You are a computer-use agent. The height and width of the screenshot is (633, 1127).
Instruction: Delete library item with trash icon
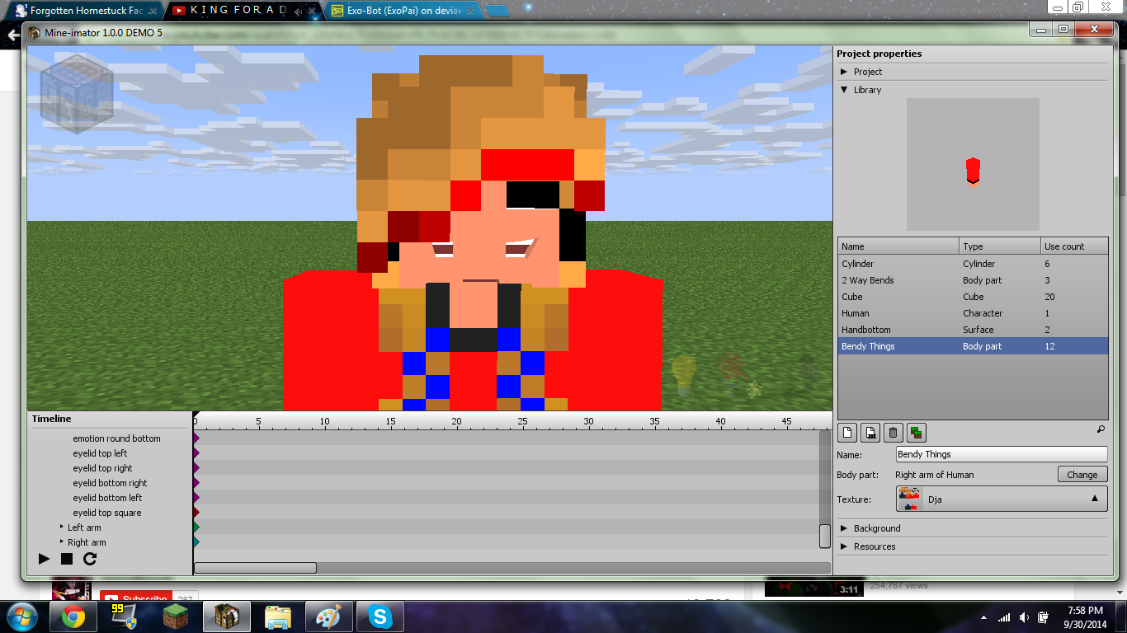click(x=893, y=432)
